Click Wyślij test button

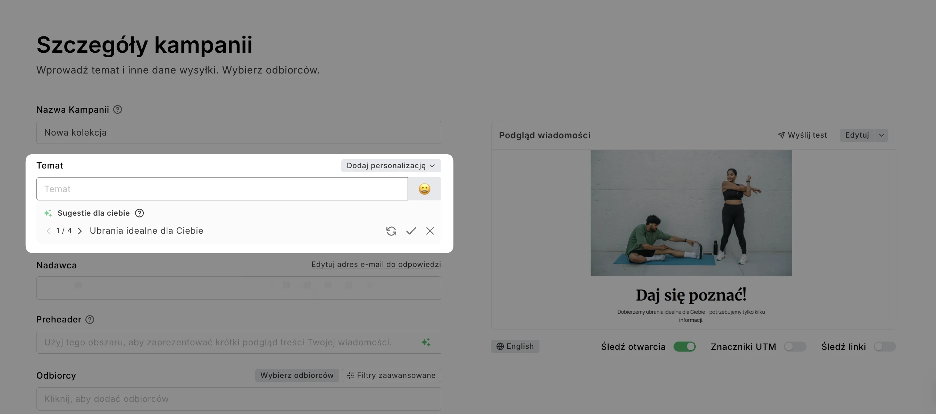[802, 135]
